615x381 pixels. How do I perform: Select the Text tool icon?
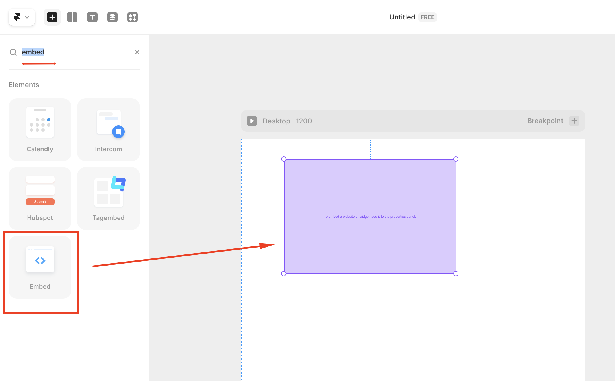pos(92,17)
